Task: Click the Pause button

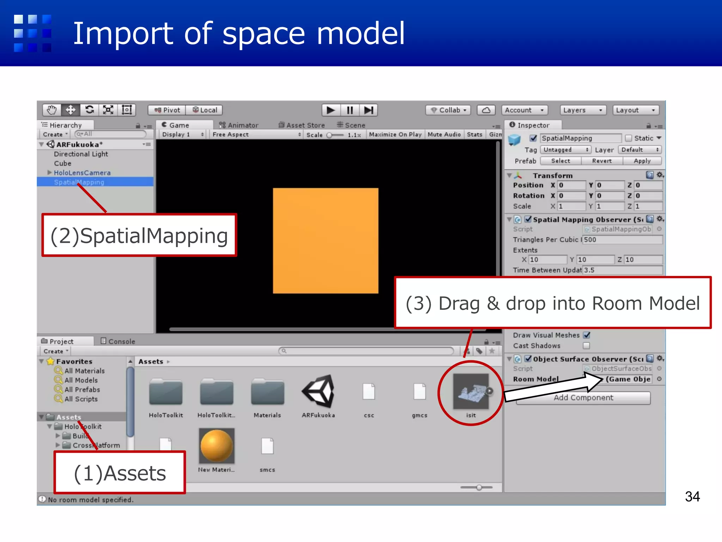Action: coord(350,110)
